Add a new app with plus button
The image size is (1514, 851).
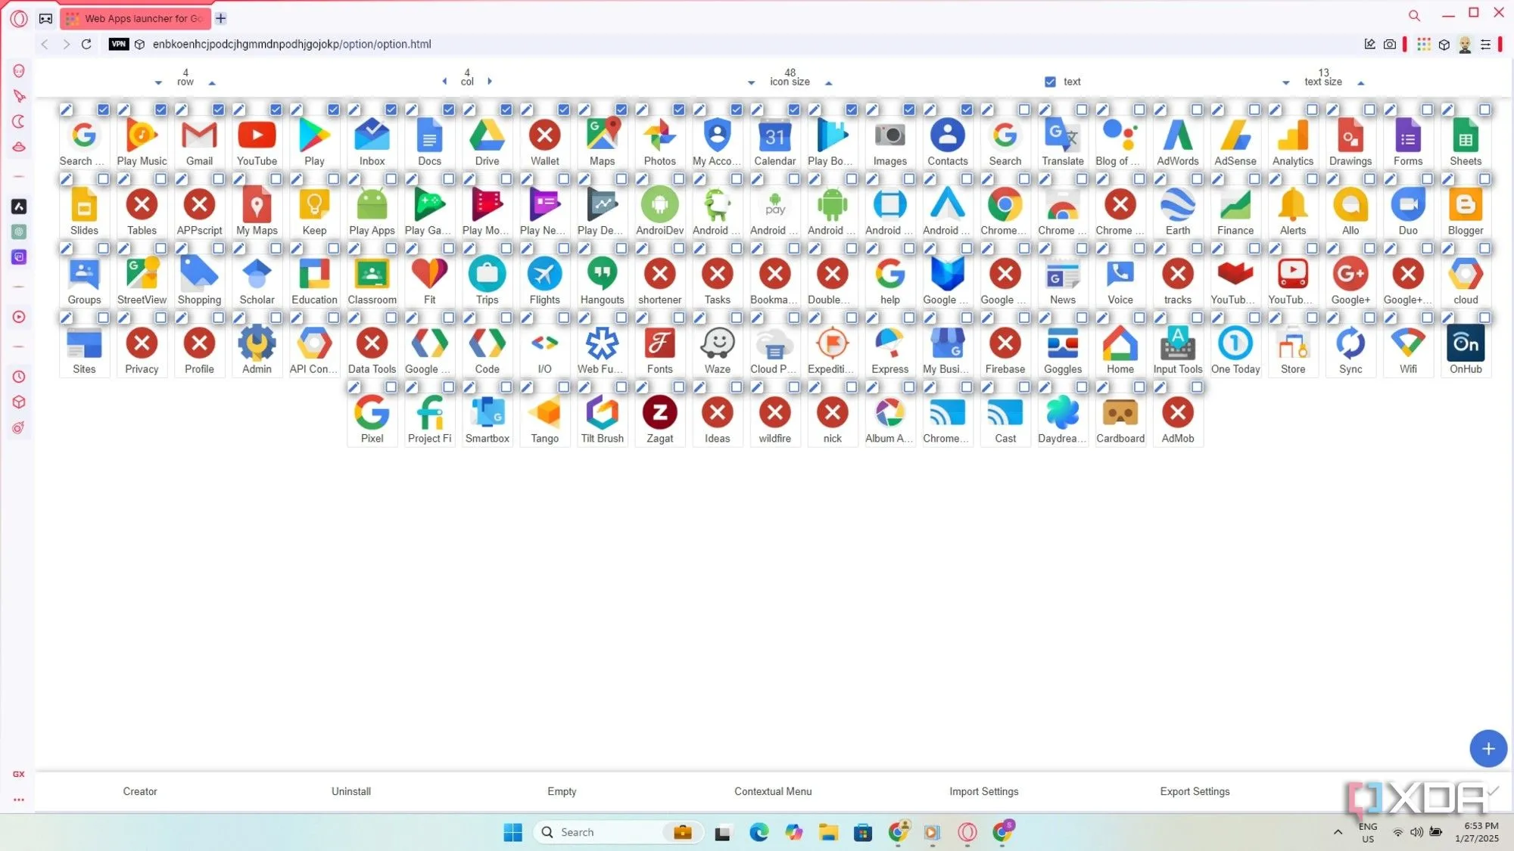click(1488, 749)
